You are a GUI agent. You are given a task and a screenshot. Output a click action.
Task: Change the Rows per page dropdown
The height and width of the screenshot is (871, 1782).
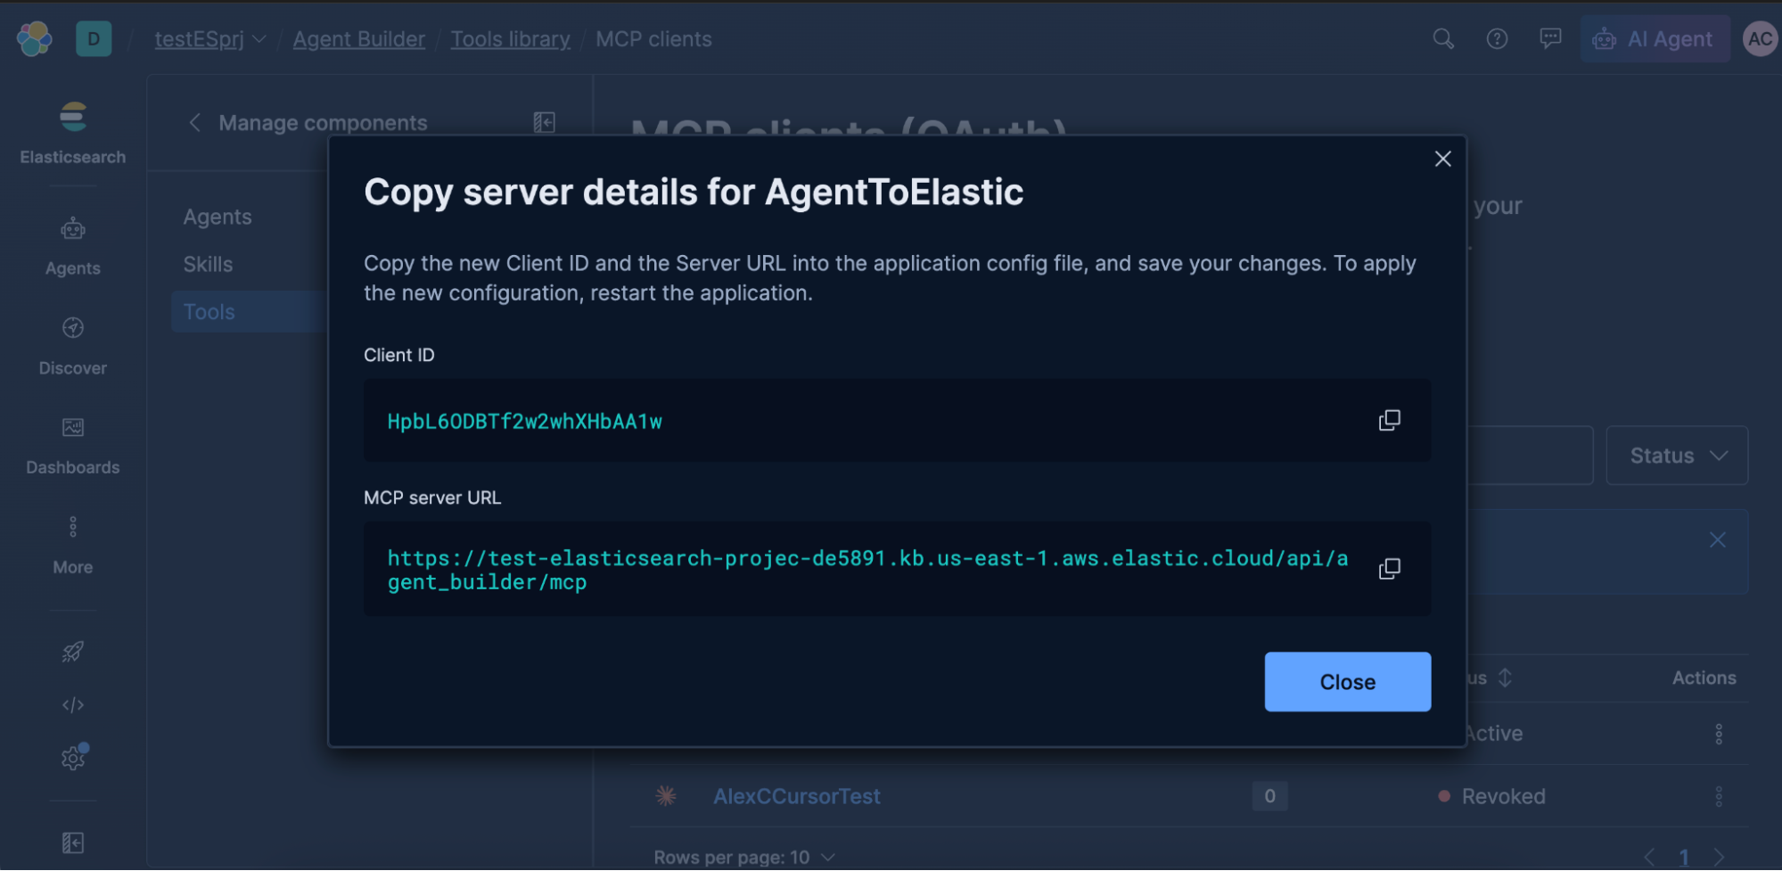pyautogui.click(x=744, y=857)
